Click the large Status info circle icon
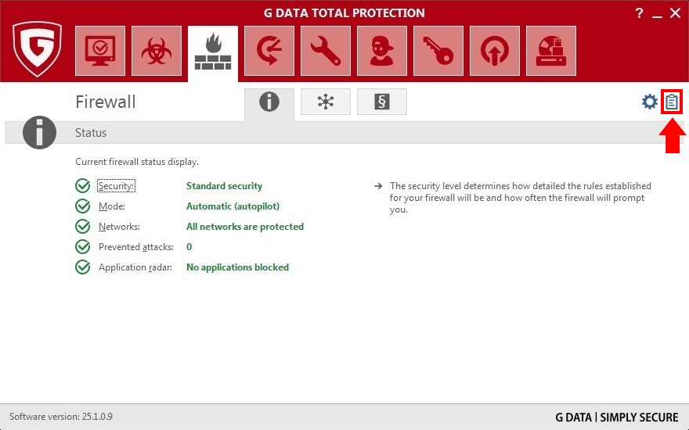This screenshot has height=430, width=689. [x=40, y=132]
